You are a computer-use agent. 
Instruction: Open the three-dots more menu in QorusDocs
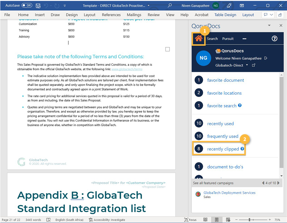click(244, 39)
